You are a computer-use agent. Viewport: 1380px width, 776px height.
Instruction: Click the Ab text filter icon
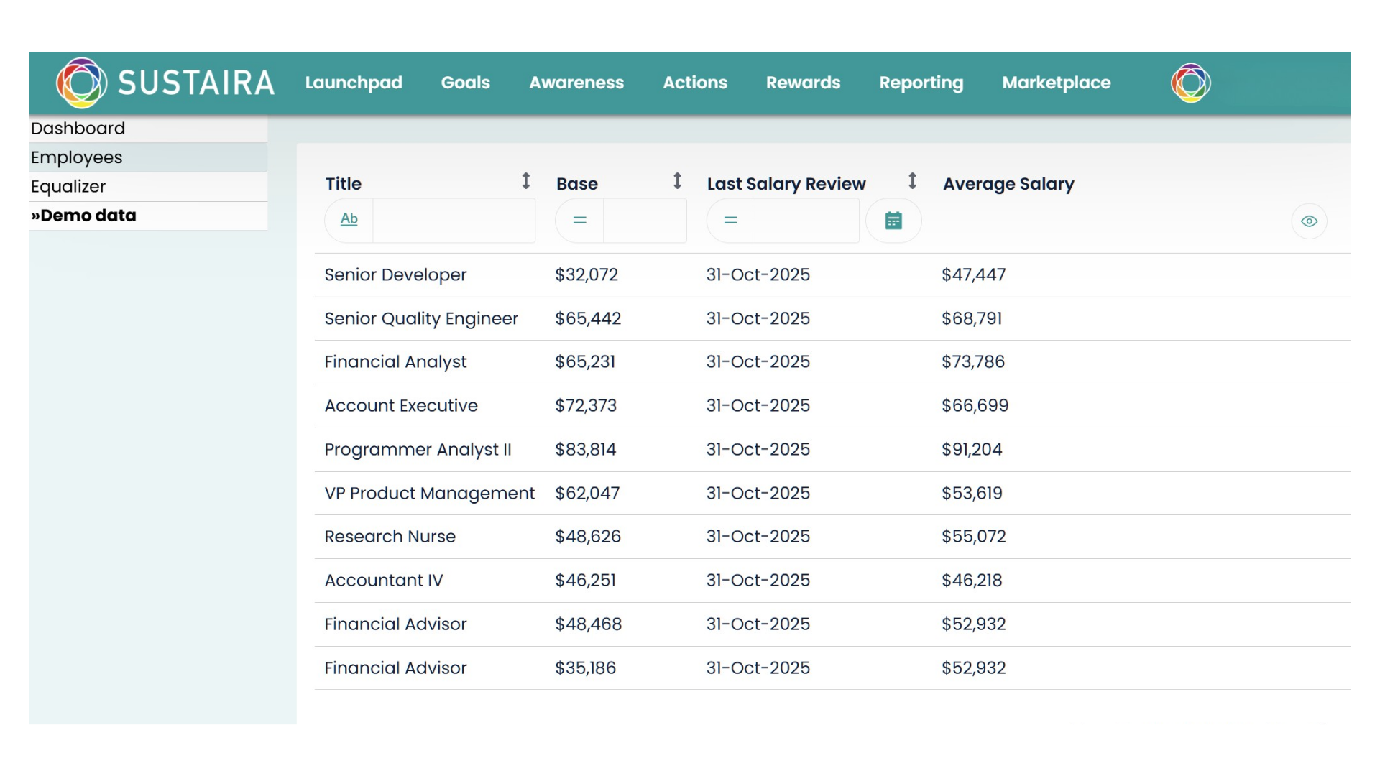(349, 220)
